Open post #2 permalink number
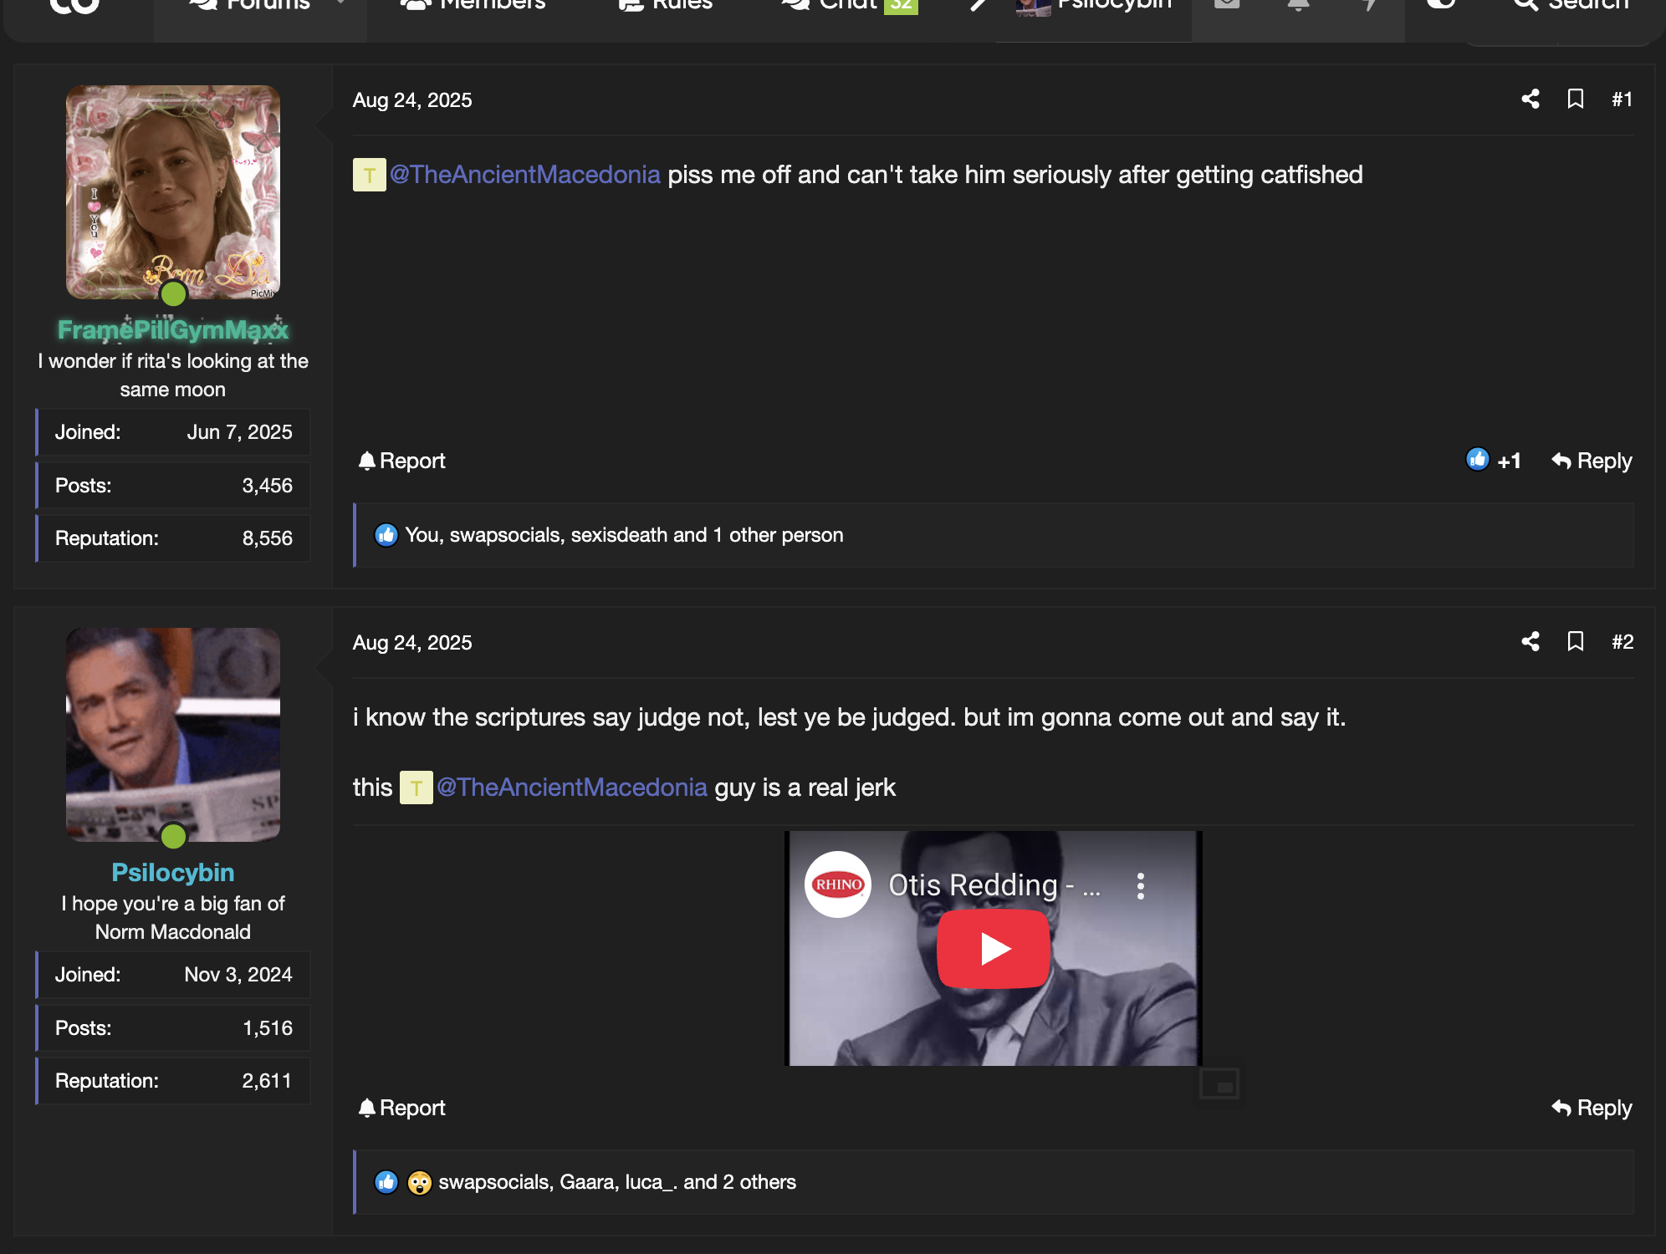Viewport: 1666px width, 1254px height. point(1622,642)
